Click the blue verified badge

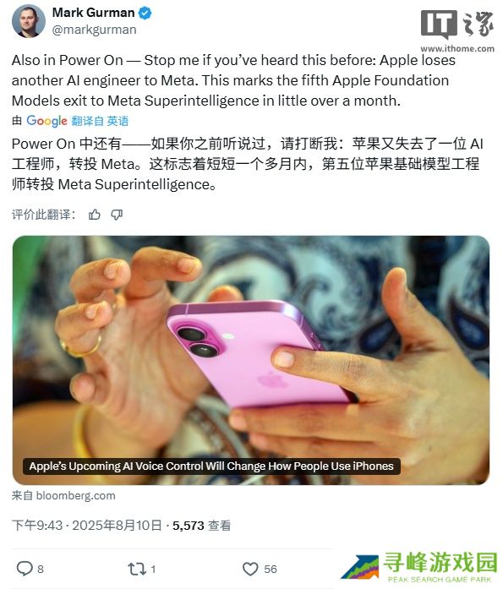coord(145,13)
